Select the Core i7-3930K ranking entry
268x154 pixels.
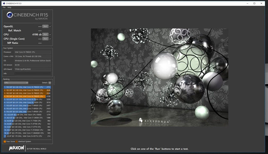coord(27,118)
